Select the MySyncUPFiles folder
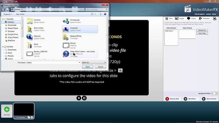 click(x=80, y=37)
